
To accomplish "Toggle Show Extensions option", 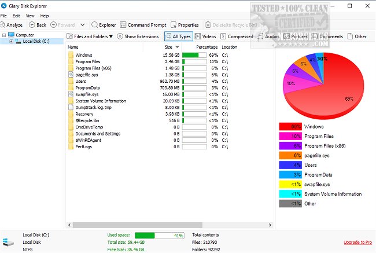I will coord(138,36).
